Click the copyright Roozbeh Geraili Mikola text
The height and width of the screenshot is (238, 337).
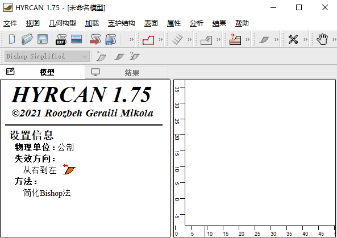[82, 113]
